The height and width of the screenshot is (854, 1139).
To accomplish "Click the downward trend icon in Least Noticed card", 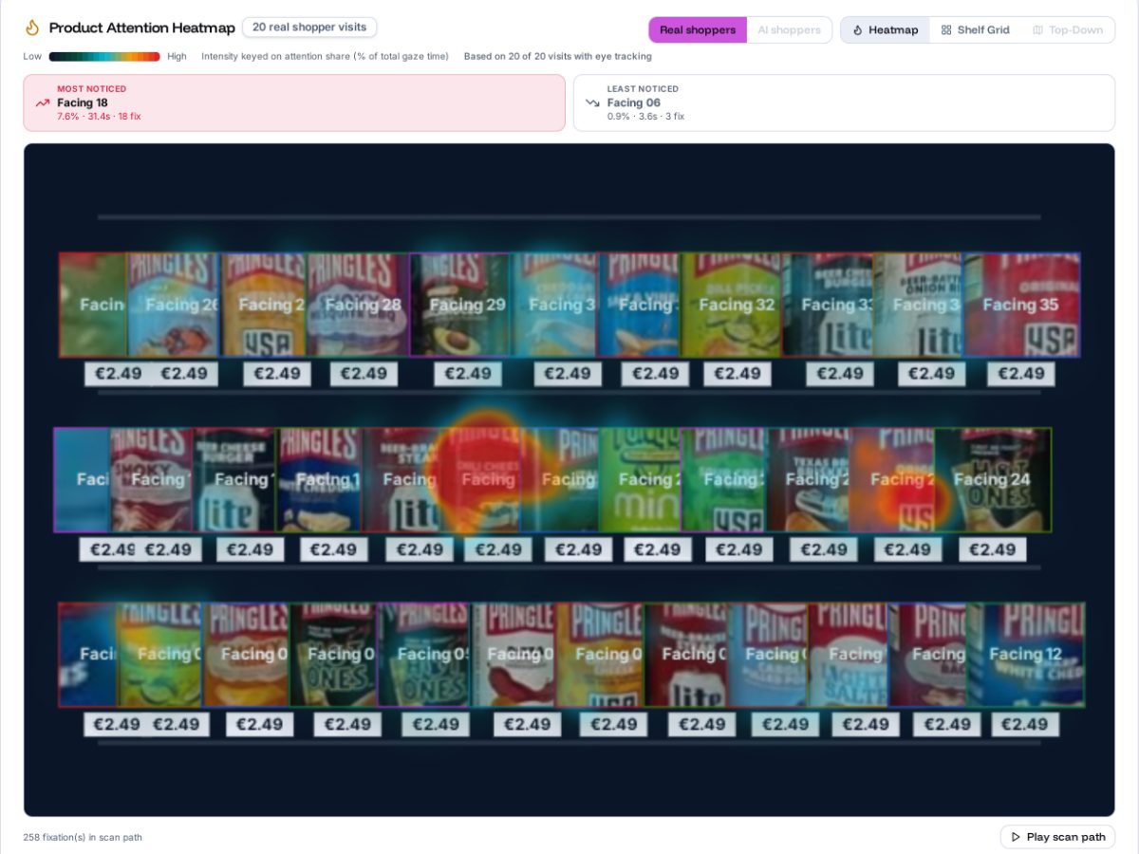I will tap(593, 102).
